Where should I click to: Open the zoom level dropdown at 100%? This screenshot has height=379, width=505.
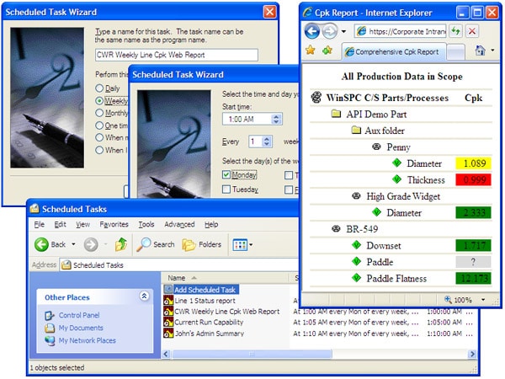pyautogui.click(x=485, y=300)
